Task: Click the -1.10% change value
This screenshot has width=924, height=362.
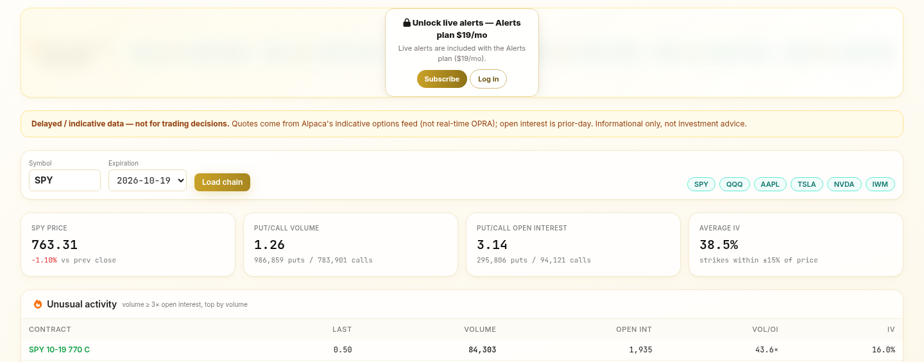Action: [x=44, y=260]
